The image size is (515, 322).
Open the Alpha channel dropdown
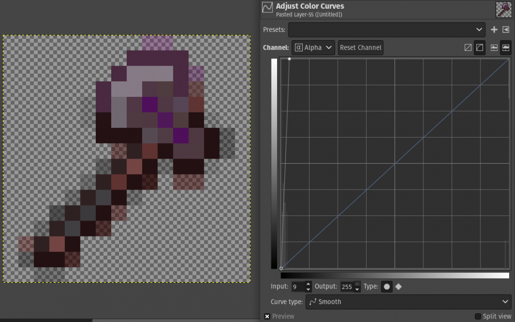coord(313,47)
